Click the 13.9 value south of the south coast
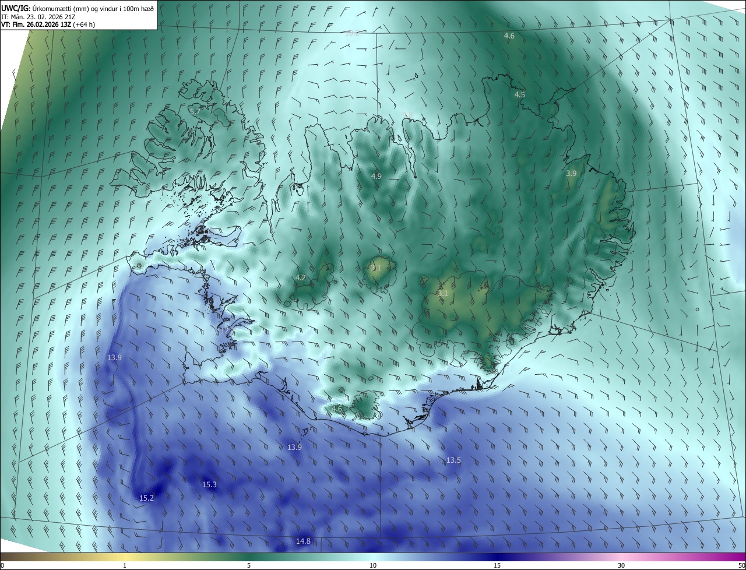 point(294,448)
